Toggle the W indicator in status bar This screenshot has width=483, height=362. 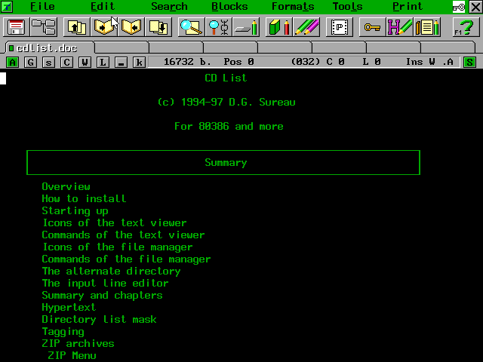pos(85,62)
